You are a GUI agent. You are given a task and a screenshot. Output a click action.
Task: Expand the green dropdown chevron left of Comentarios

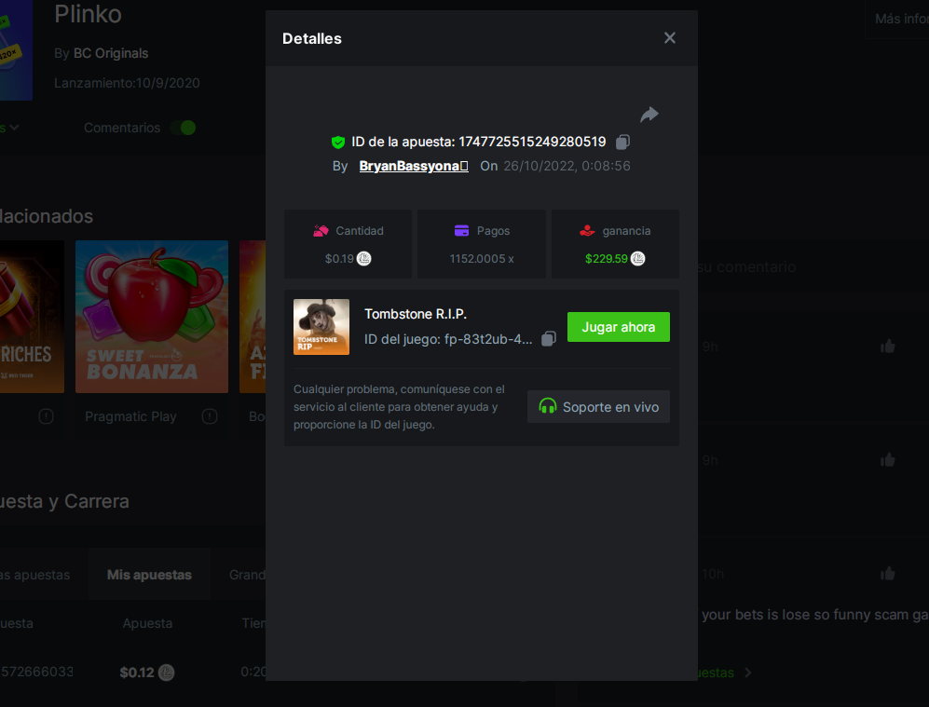coord(13,128)
